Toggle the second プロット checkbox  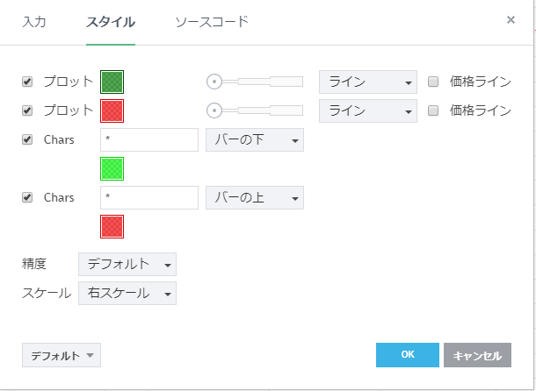[27, 110]
